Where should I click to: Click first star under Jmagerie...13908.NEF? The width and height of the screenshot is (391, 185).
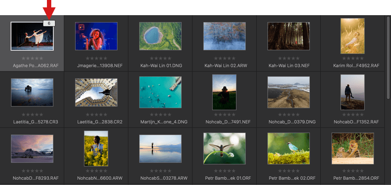[88, 58]
